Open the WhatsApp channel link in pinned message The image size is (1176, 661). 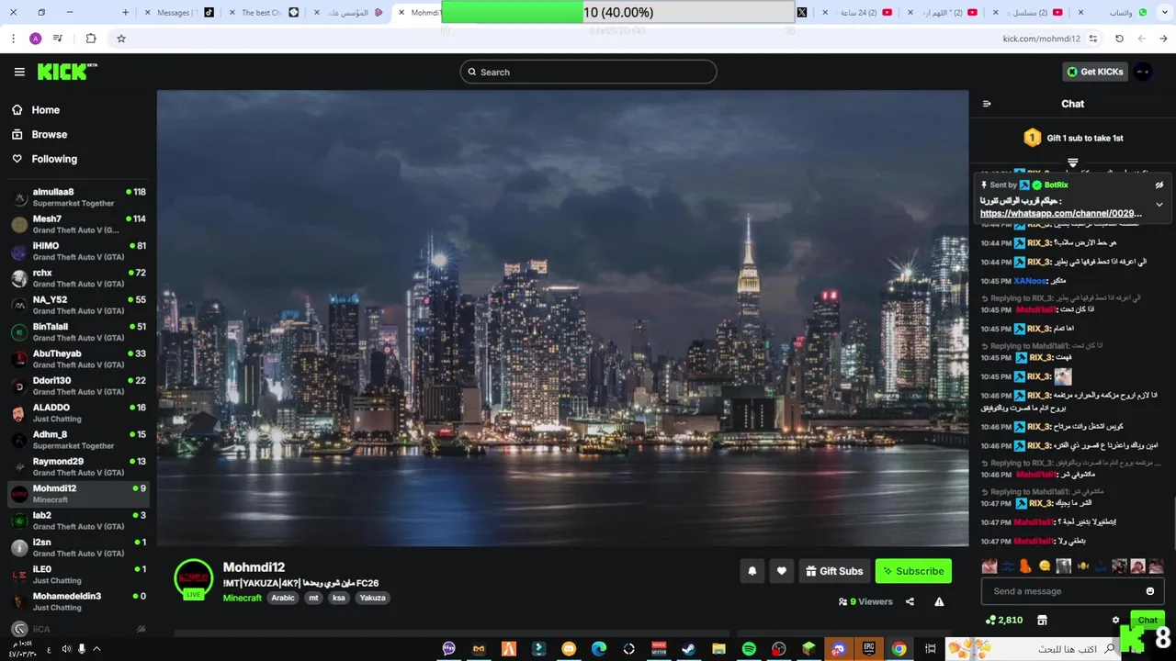click(1061, 213)
